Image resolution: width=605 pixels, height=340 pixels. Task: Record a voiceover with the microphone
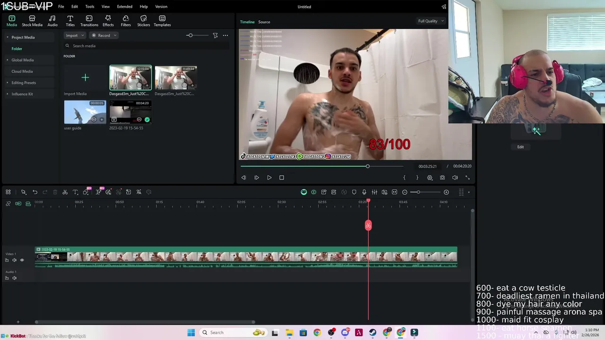point(364,192)
